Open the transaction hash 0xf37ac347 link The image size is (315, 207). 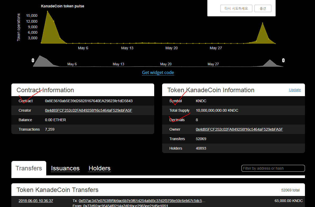pyautogui.click(x=142, y=201)
